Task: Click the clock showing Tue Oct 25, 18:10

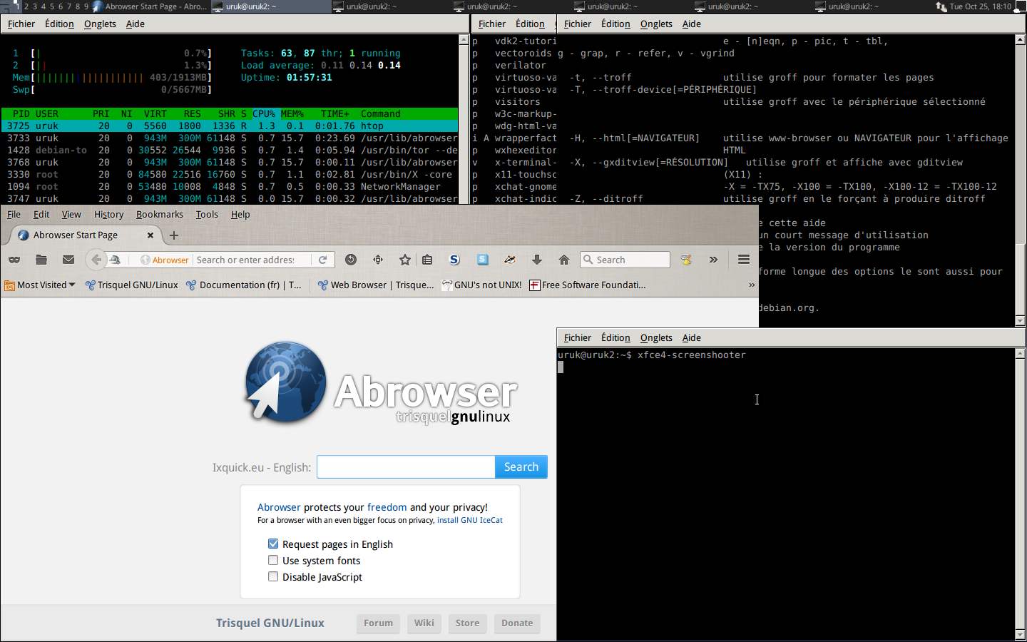Action: pyautogui.click(x=981, y=6)
